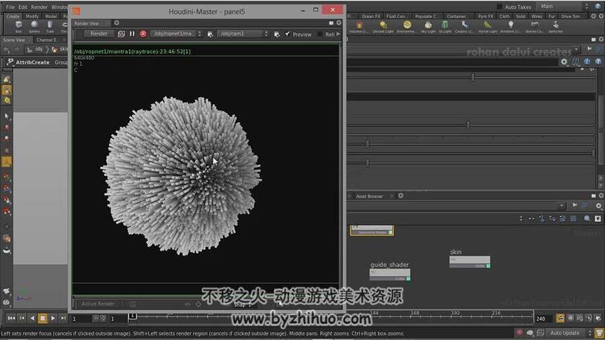Image resolution: width=605 pixels, height=340 pixels.
Task: Click the Render button
Action: (x=99, y=34)
